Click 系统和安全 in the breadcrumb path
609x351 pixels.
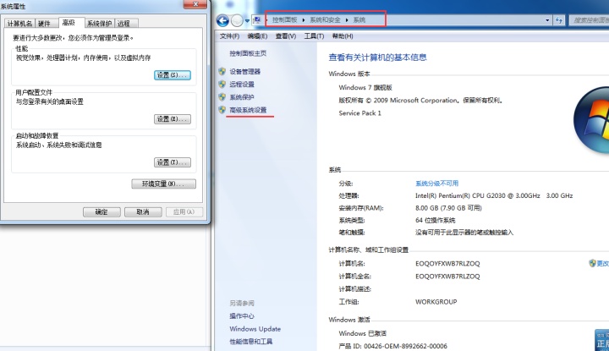point(325,19)
